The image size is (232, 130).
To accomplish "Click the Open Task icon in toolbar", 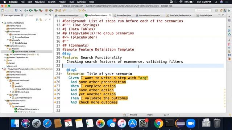I will tap(60, 10).
